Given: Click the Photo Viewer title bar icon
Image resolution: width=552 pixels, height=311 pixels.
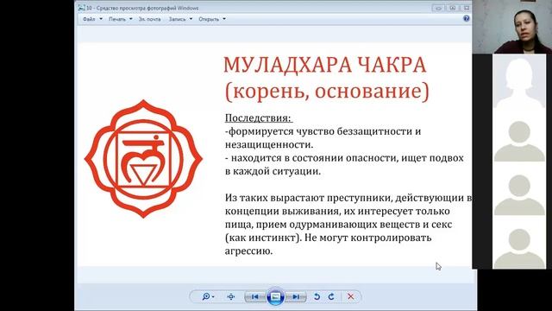Looking at the screenshot, I should 81,8.
